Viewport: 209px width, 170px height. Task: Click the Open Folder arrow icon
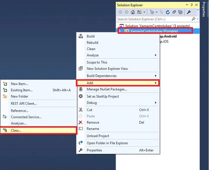pos(81,143)
